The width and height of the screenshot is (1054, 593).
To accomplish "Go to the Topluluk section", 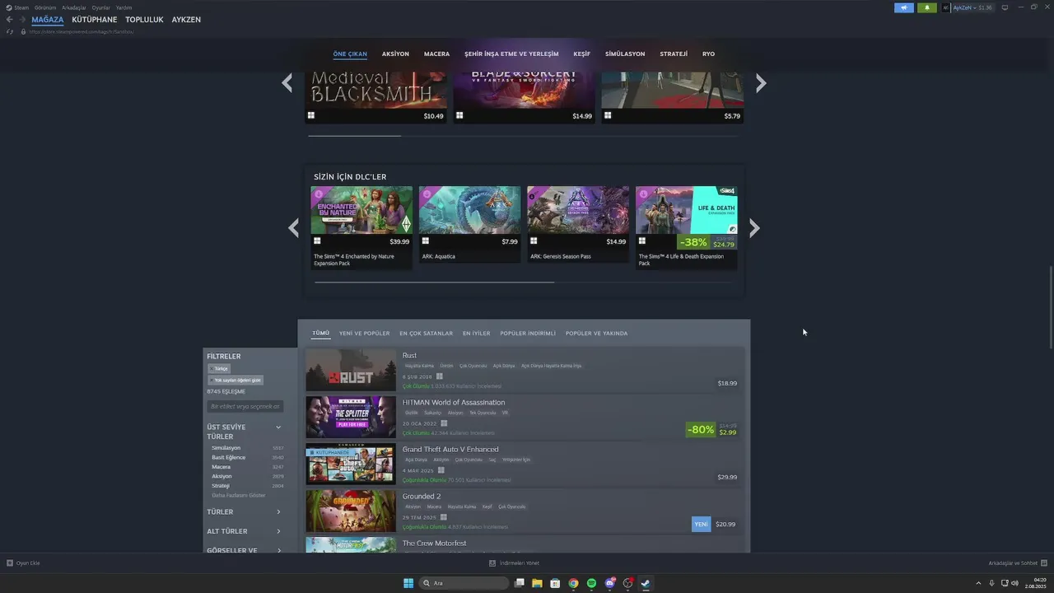I will coord(144,20).
